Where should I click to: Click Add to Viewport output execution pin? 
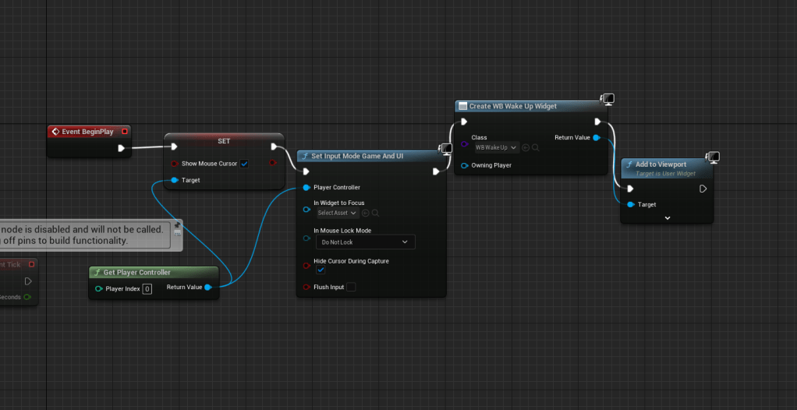703,189
